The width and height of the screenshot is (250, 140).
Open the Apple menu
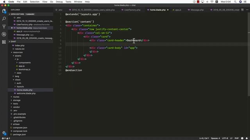coord(4,2)
